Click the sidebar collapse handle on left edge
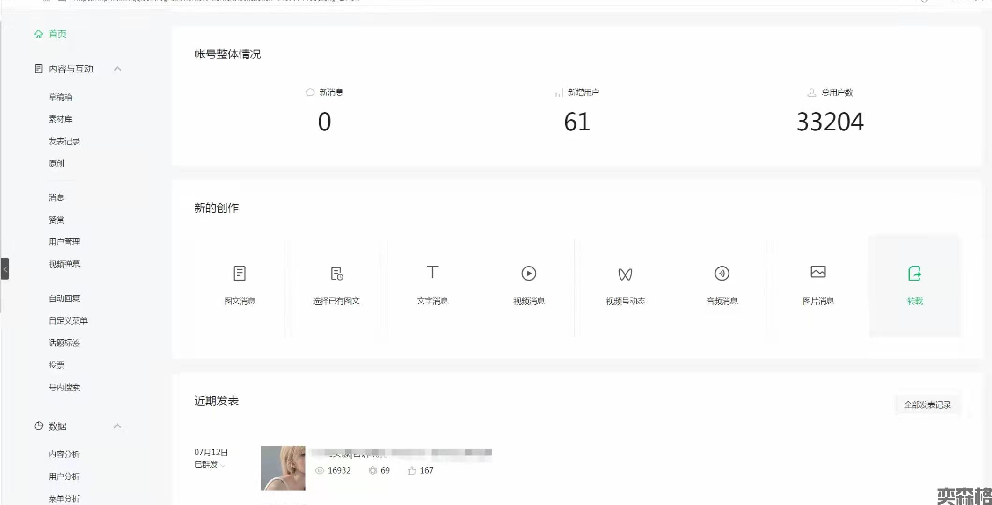The width and height of the screenshot is (992, 505). [5, 269]
